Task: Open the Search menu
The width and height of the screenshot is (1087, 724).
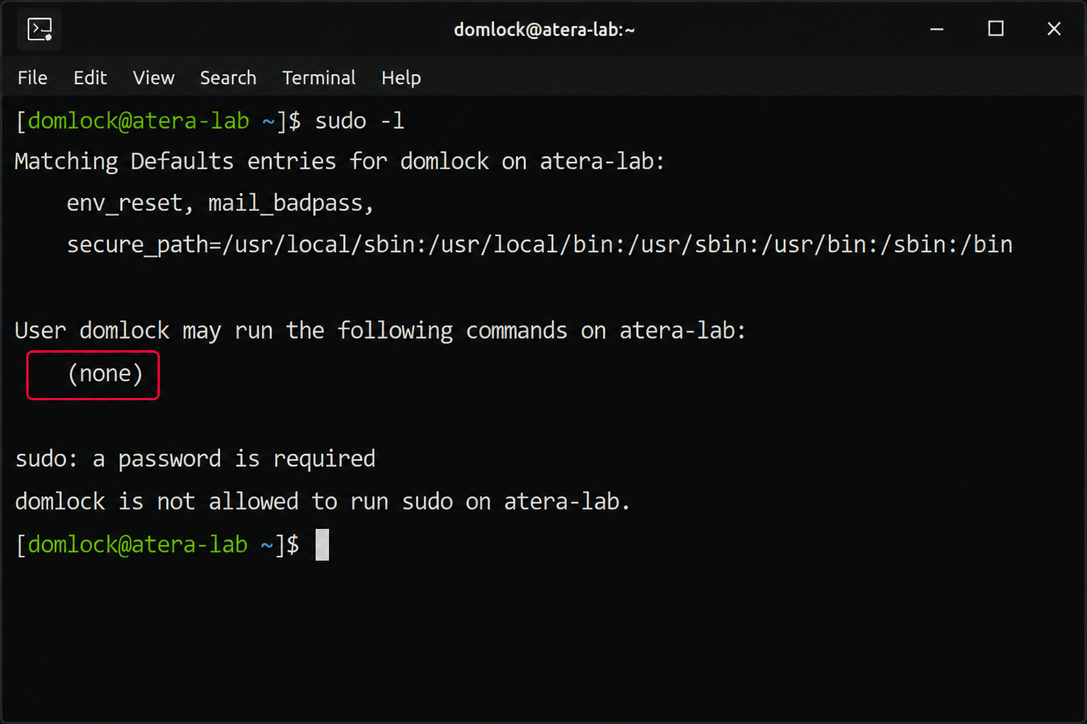Action: (228, 78)
